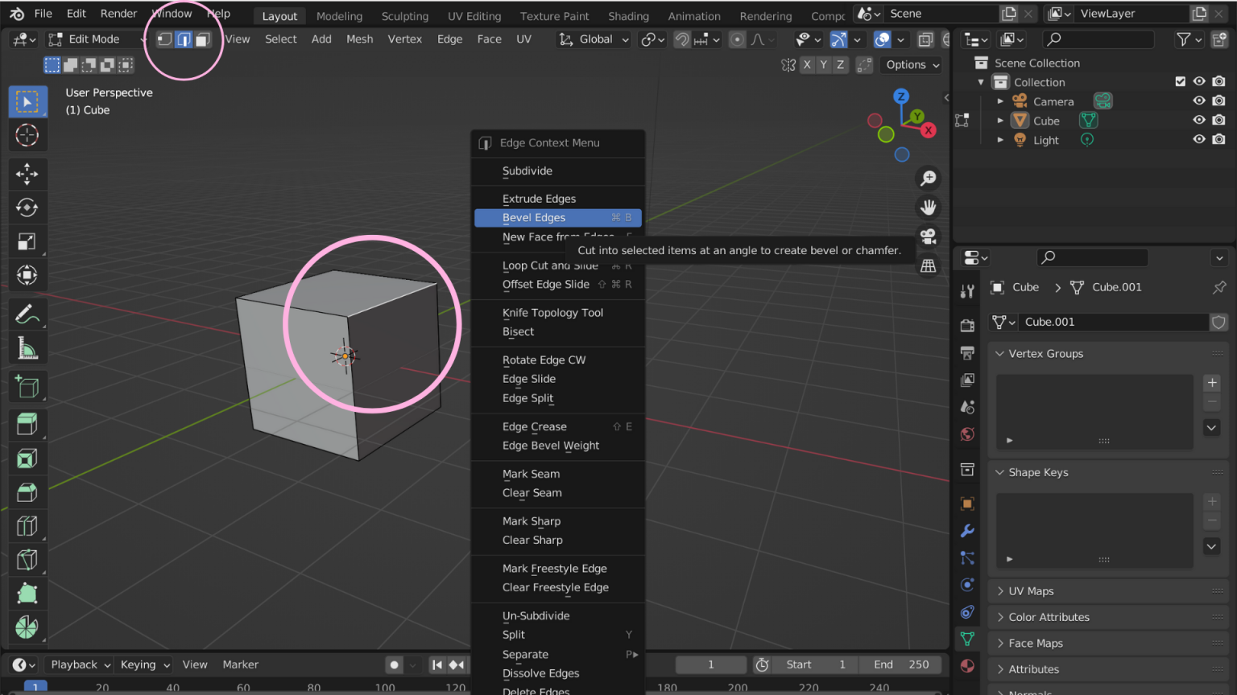Viewport: 1237px width, 695px height.
Task: Select the Move tool
Action: 27,173
